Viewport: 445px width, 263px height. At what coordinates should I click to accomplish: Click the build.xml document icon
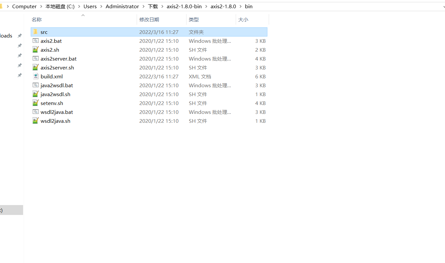pyautogui.click(x=36, y=76)
